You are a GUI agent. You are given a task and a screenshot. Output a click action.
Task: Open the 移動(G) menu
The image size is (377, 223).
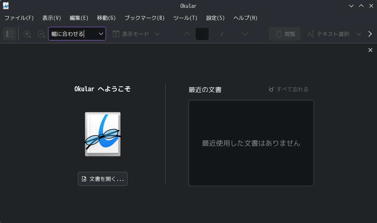106,18
